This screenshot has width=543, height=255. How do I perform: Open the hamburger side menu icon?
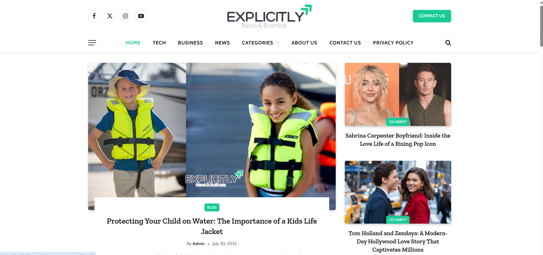coord(92,43)
